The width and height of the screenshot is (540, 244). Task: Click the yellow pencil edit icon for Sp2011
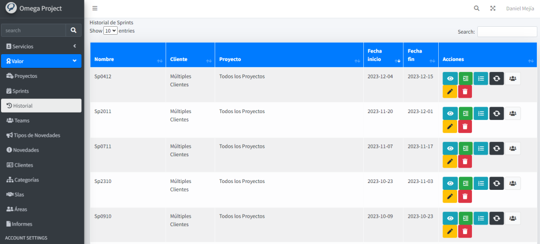coord(450,126)
